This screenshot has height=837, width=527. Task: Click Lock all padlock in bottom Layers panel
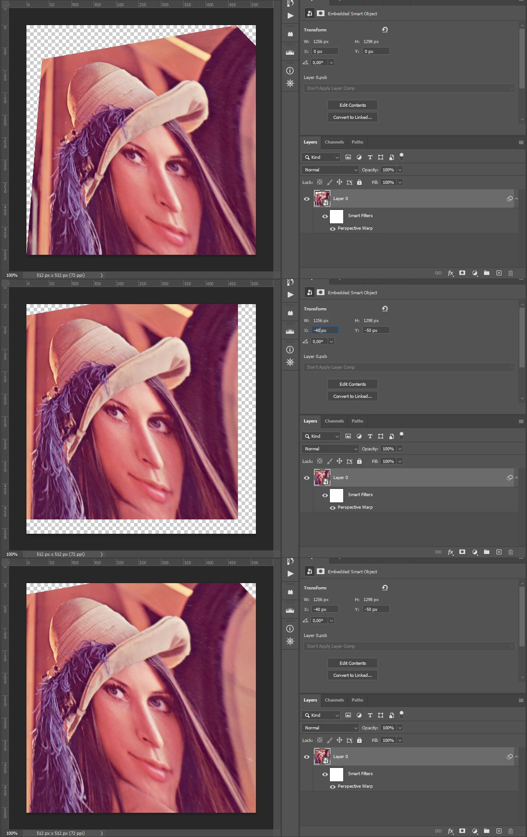[359, 741]
